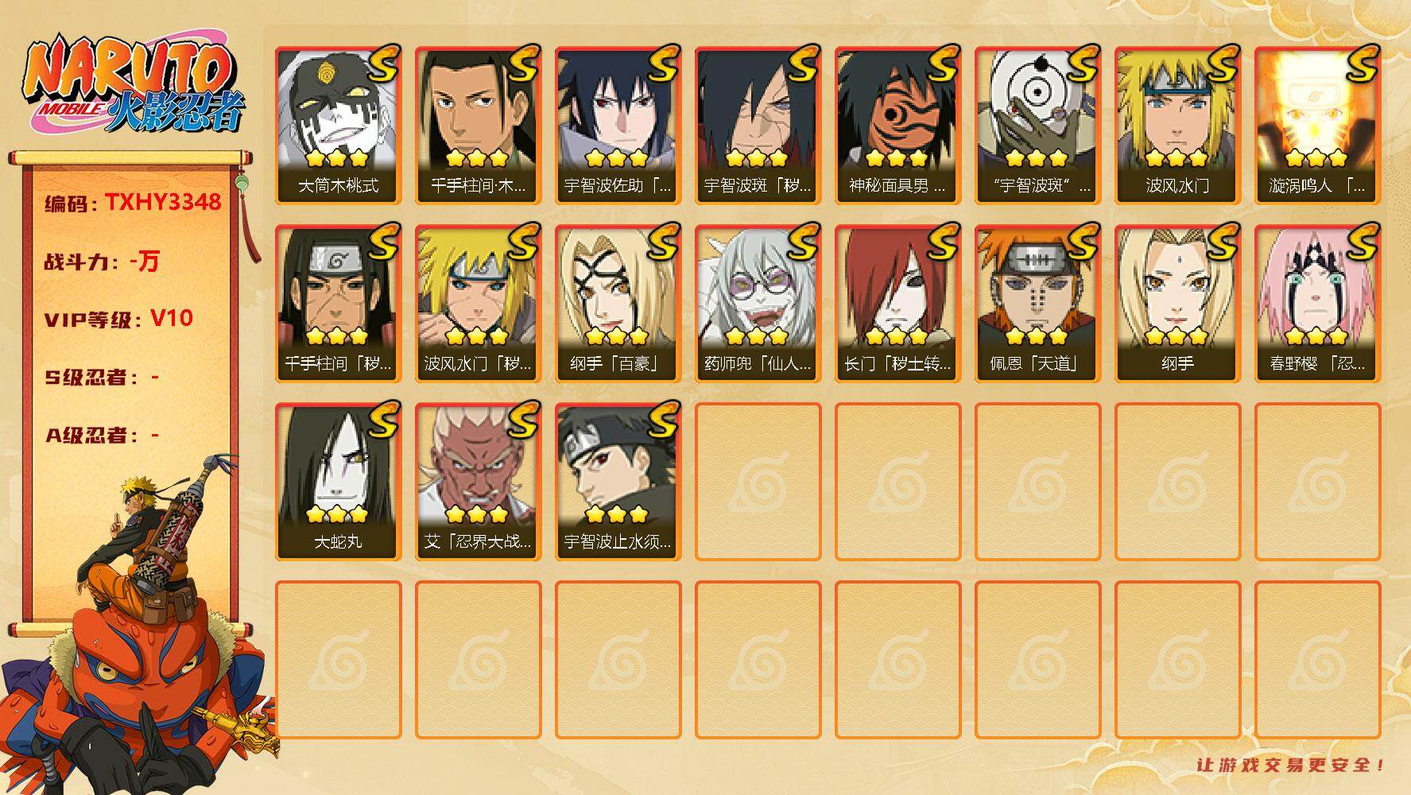
Task: Click the 纲手「百豪」 character card
Action: coord(618,304)
